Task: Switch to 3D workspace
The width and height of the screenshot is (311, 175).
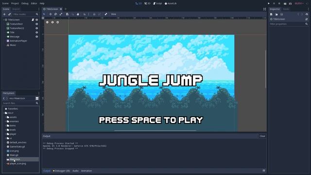Action: [x=148, y=3]
